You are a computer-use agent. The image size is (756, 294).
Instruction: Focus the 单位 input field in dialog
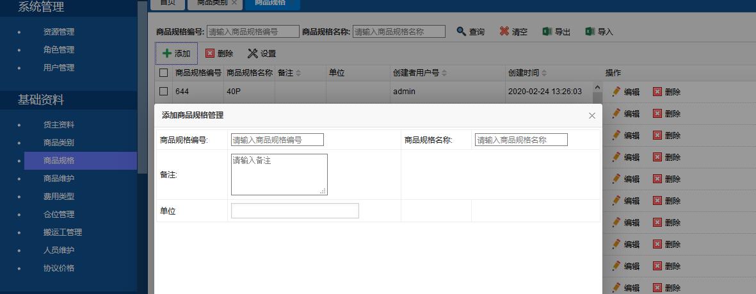point(294,211)
